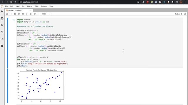Save the notebook with the floppy icon
Screen dimensions: 188x105
click(7, 14)
